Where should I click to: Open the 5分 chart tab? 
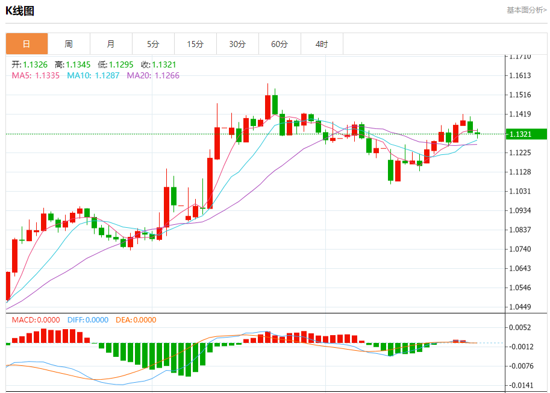coord(153,44)
